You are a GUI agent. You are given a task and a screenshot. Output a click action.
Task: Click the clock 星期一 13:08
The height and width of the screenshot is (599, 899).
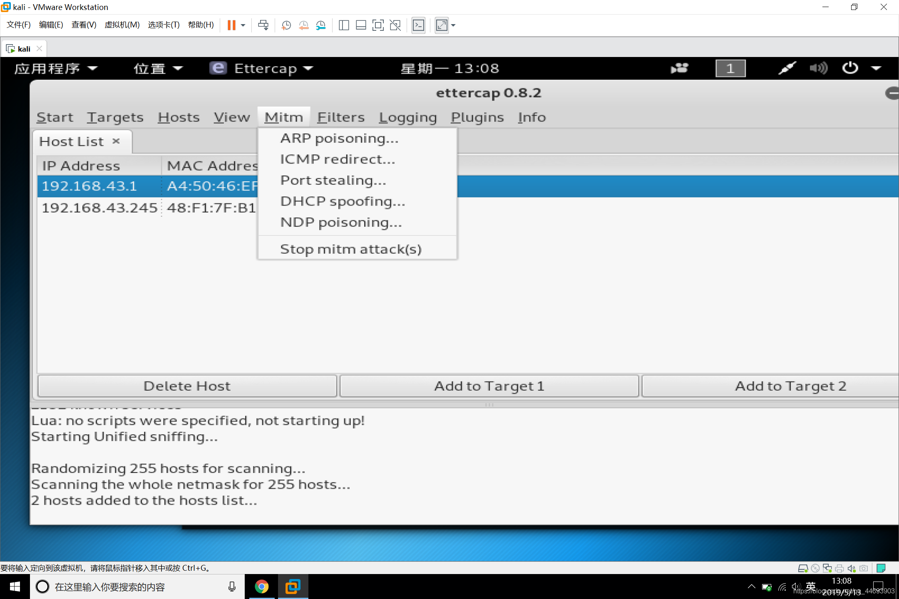(449, 68)
